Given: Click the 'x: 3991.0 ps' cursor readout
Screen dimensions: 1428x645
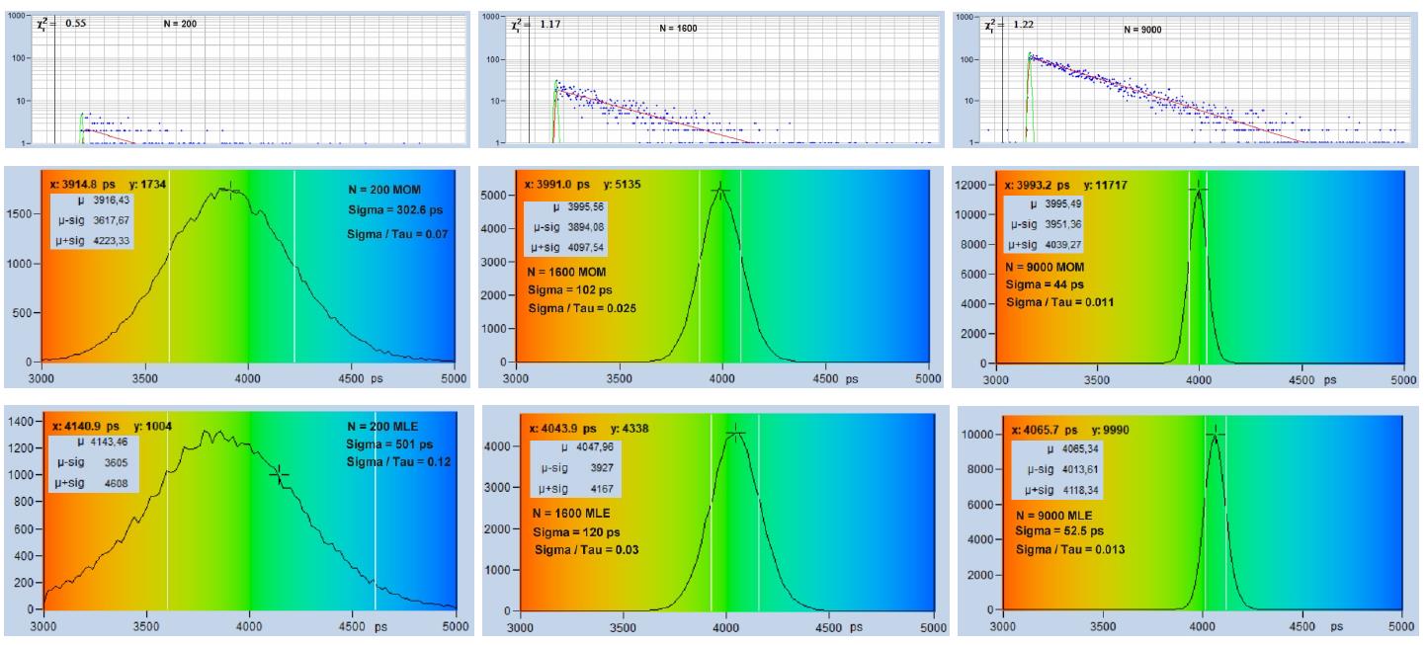Looking at the screenshot, I should tap(558, 184).
